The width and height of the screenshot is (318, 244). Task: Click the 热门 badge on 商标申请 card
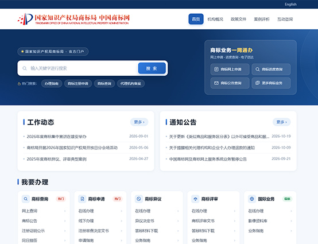coord(118,199)
